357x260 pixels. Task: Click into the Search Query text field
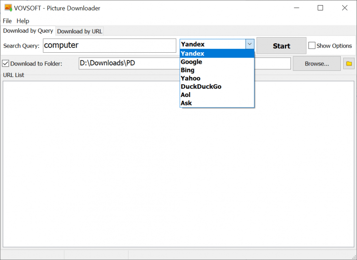tap(109, 46)
